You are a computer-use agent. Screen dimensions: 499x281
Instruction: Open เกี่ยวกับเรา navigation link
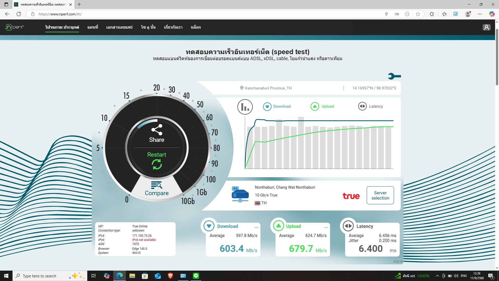[173, 27]
